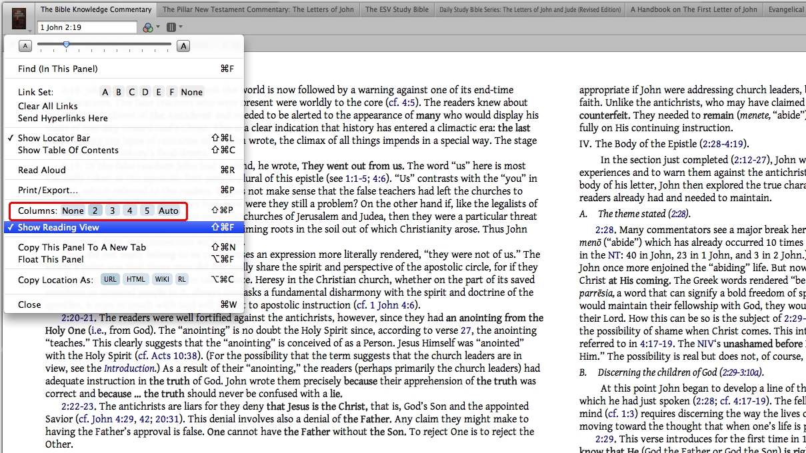Image resolution: width=806 pixels, height=453 pixels.
Task: Switch to The ESV Study Bible tab
Action: tap(397, 9)
